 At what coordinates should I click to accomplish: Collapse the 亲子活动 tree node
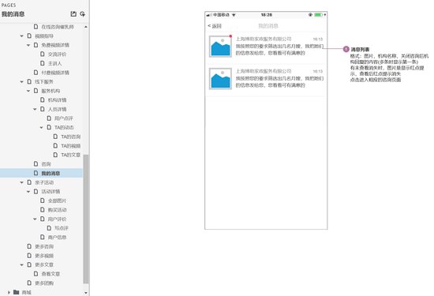coord(22,182)
